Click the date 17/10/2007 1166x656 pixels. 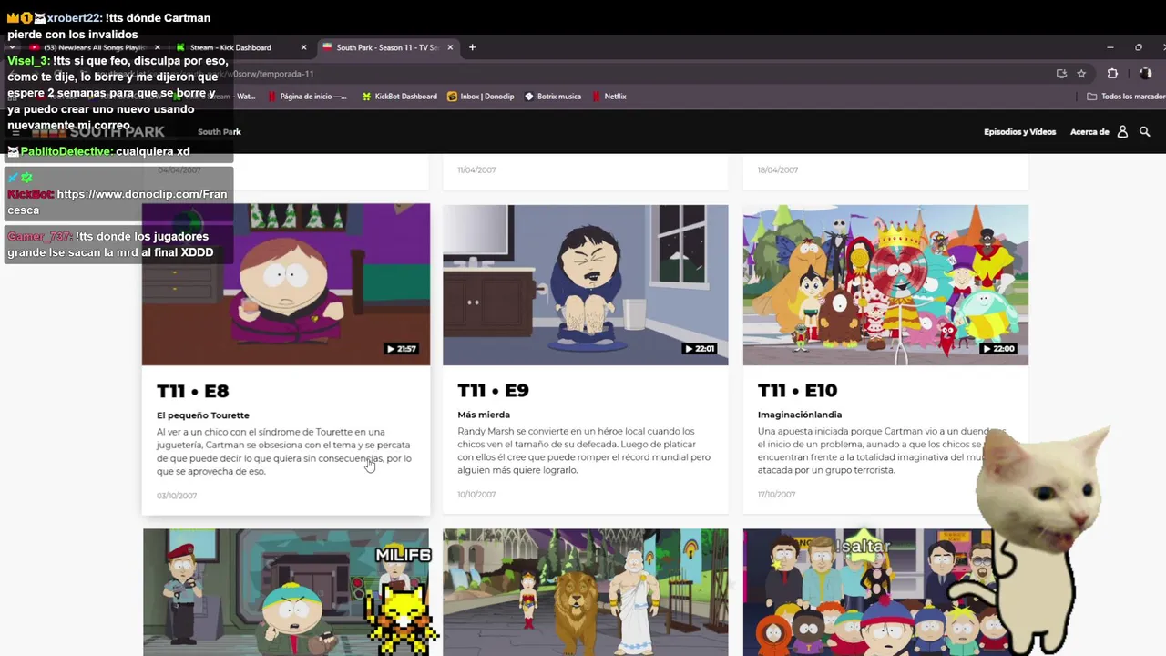pos(777,495)
